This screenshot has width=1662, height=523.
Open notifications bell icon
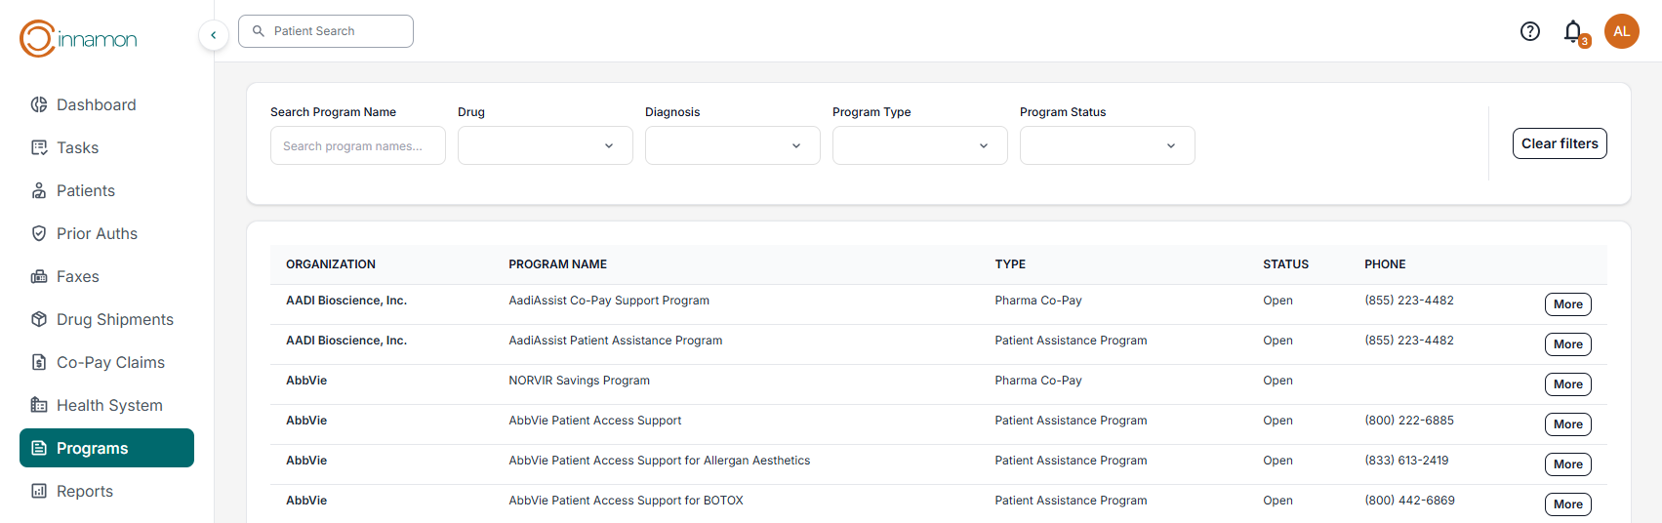1573,31
